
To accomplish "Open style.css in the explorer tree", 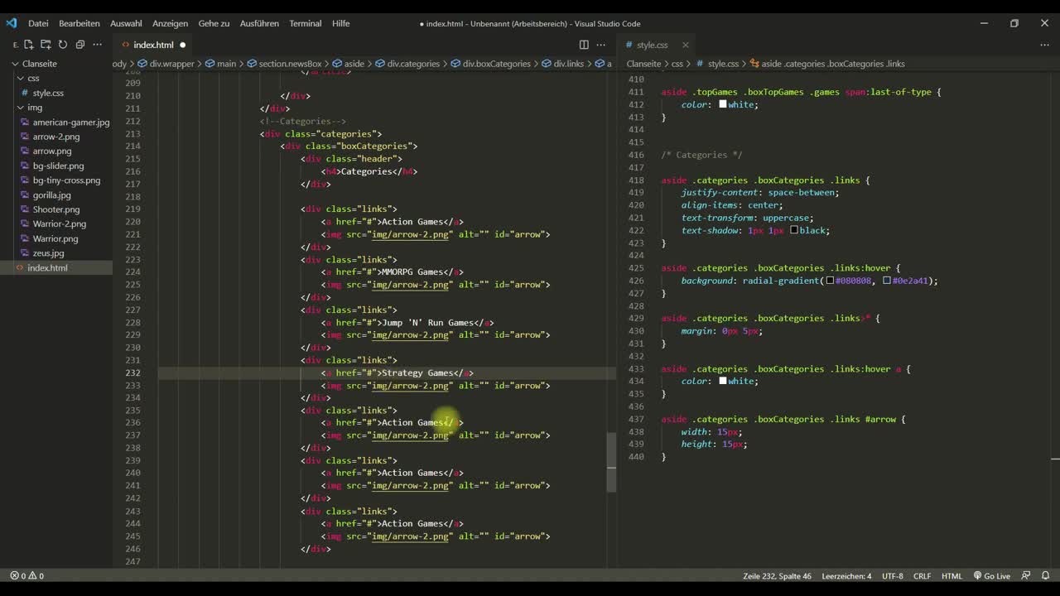I will click(x=48, y=94).
